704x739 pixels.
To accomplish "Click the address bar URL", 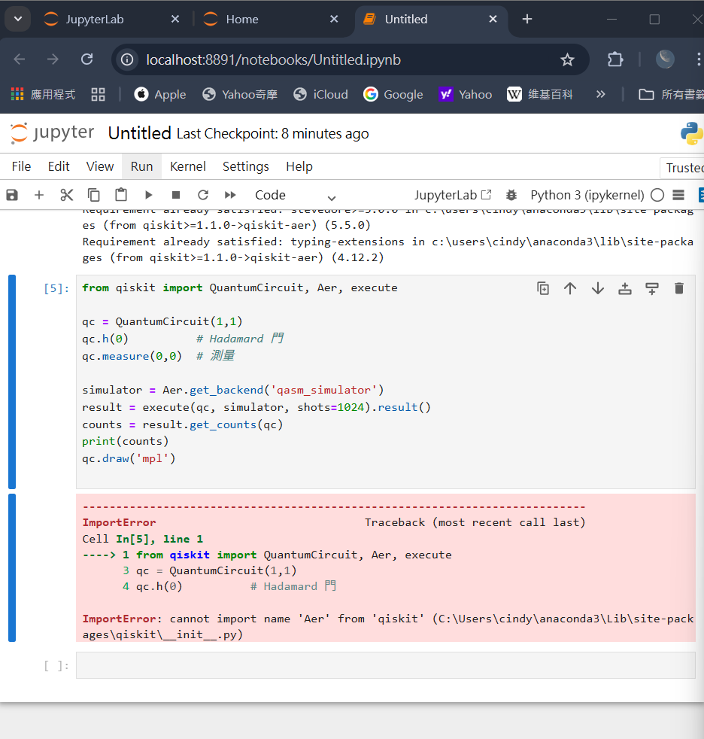I will click(274, 60).
